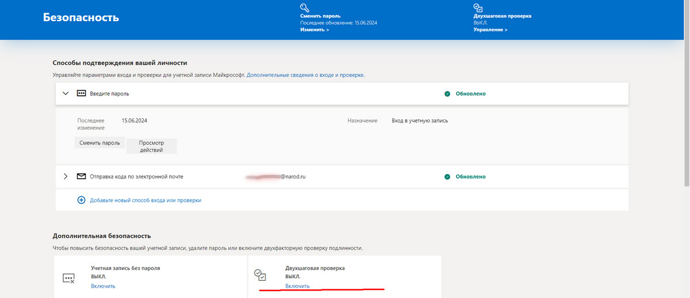Click the envelope icon for email code

[81, 176]
